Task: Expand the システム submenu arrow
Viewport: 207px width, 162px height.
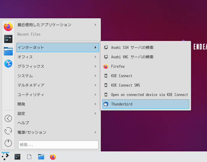Action: click(95, 76)
